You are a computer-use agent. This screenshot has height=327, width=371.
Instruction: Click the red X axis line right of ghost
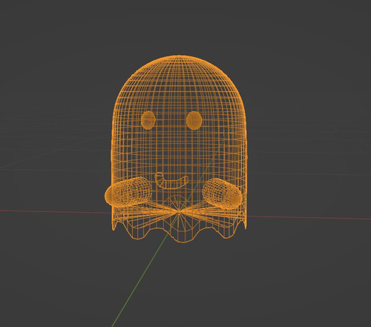point(309,218)
